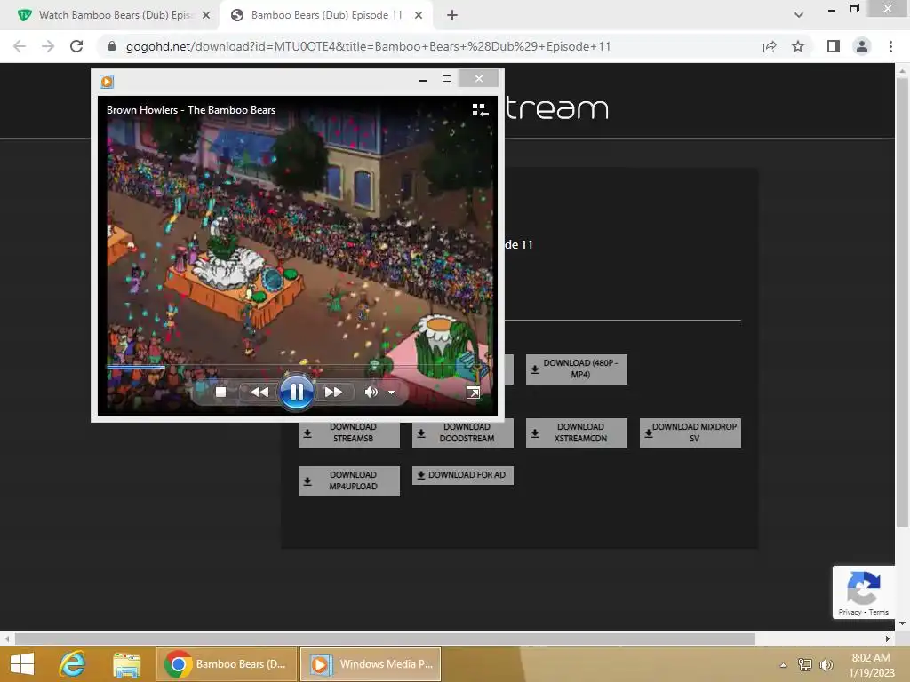Click the page horizontal scrollbar
Viewport: 910px width, 682px height.
tap(385, 639)
